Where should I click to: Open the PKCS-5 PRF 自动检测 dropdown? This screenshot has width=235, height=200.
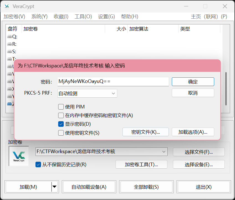[87, 93]
